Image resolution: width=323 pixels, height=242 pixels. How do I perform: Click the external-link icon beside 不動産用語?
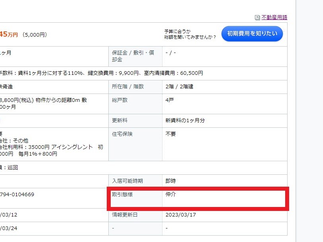click(257, 18)
